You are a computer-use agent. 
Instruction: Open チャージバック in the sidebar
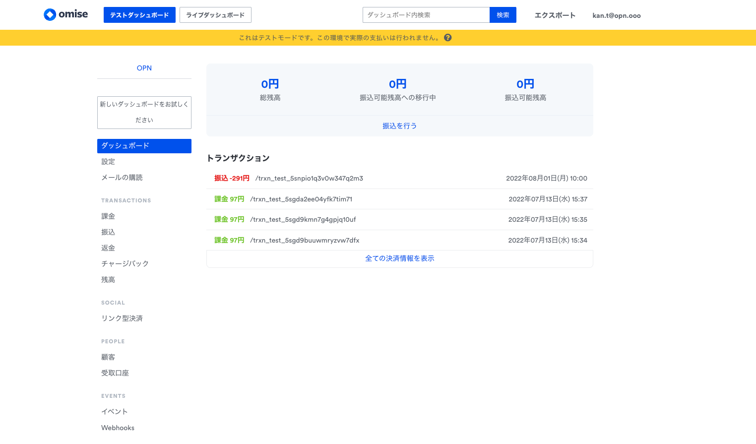point(125,264)
